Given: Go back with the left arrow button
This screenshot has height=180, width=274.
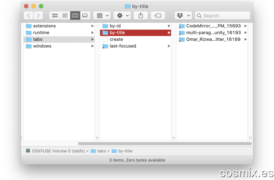Looking at the screenshot, I should [29, 15].
